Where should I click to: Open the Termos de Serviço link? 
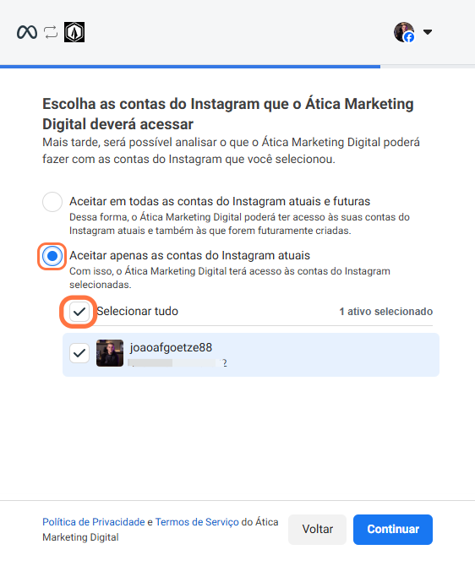pos(197,522)
